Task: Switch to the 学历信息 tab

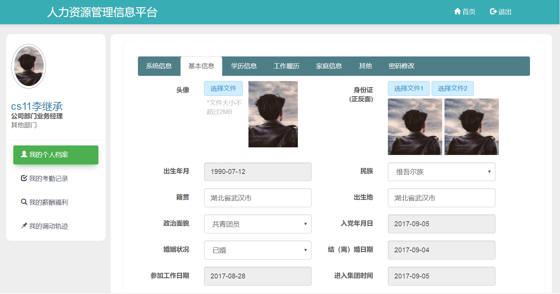Action: click(244, 66)
